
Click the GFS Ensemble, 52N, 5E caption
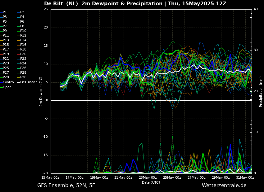(x=66, y=185)
